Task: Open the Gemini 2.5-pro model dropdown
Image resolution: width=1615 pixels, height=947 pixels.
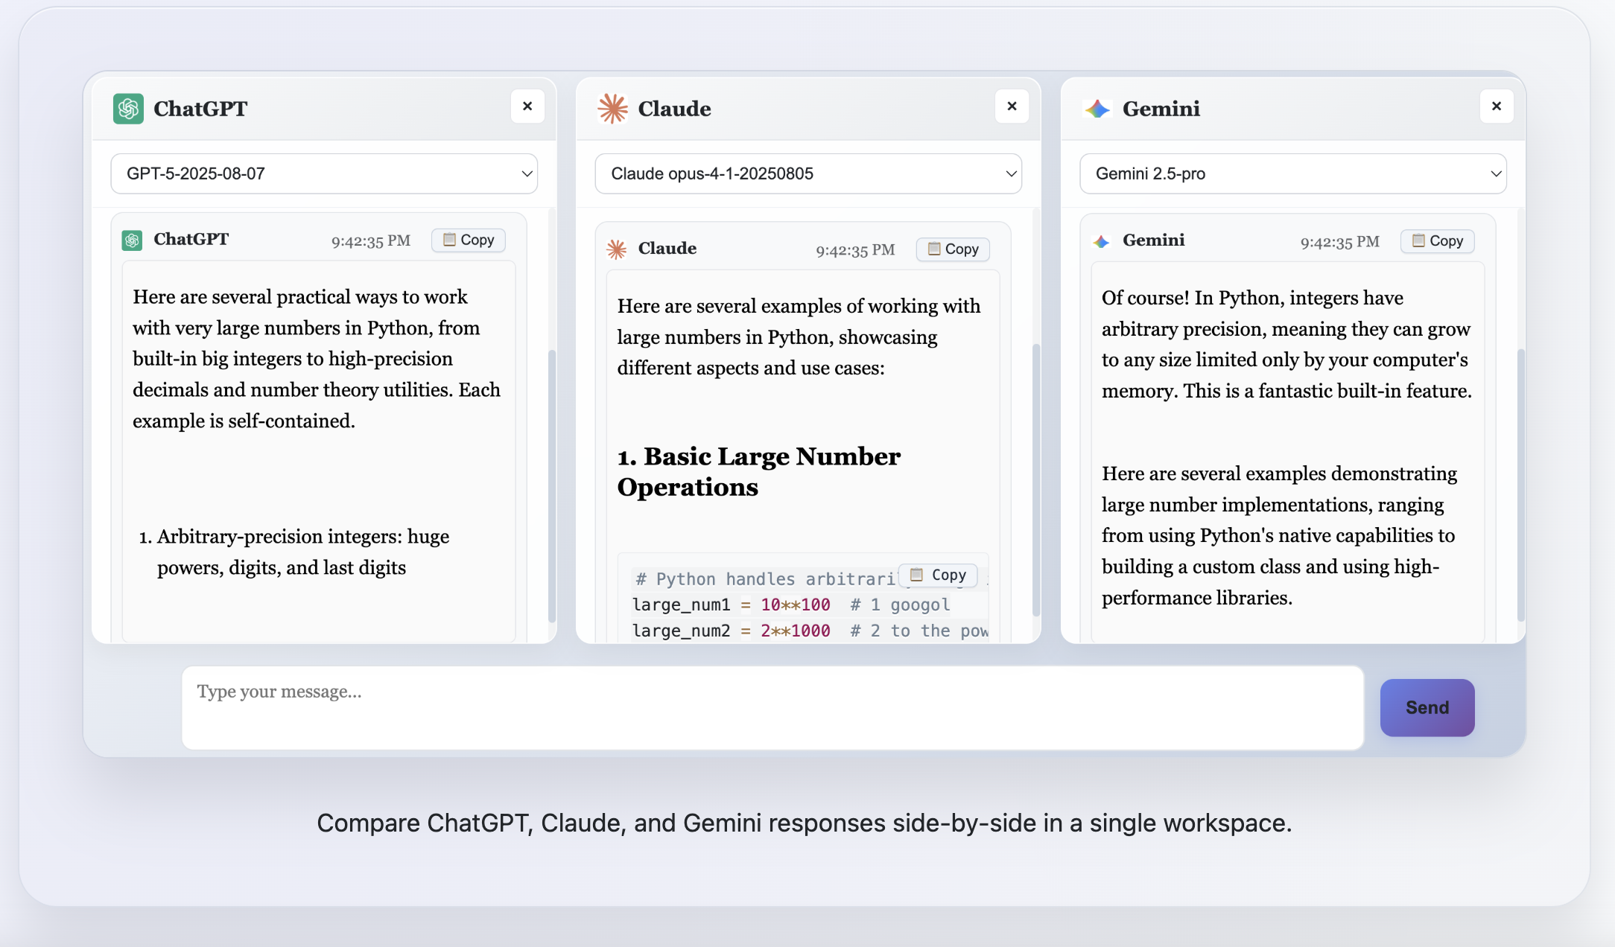Action: coord(1292,173)
